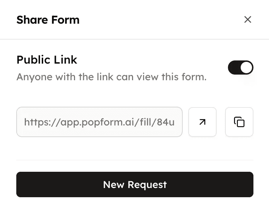The image size is (269, 217).
Task: Focus the https://app.popform.ai/fill link input
Action: click(99, 122)
